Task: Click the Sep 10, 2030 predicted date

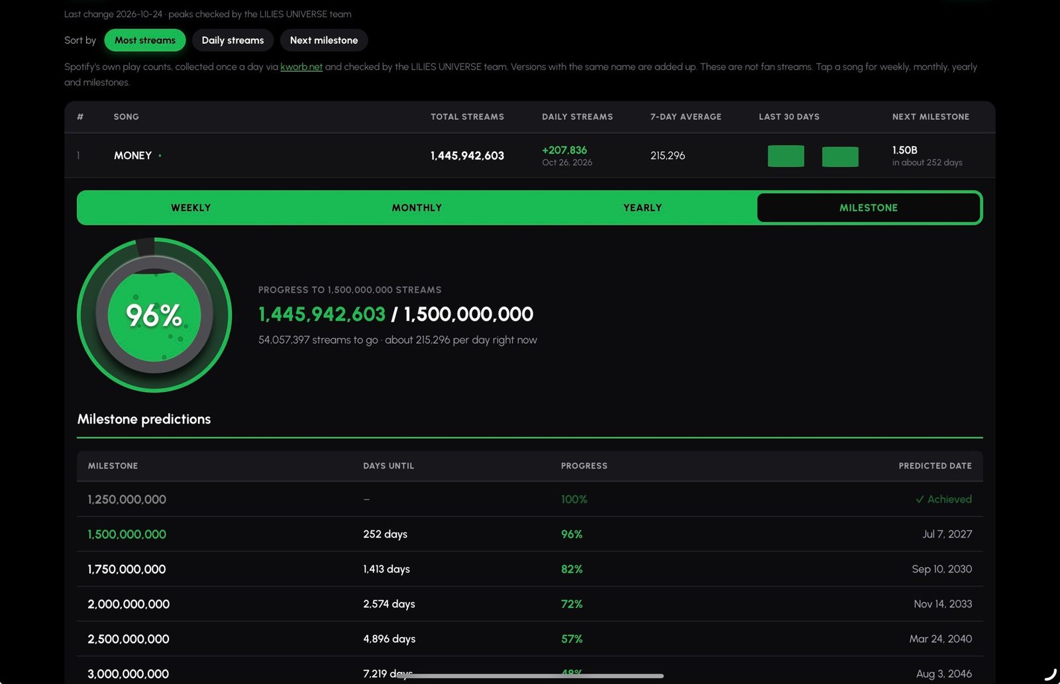Action: click(941, 569)
